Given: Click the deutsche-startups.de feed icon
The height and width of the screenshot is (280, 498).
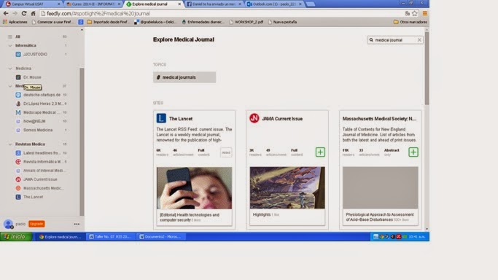Looking at the screenshot, I should 18,95.
